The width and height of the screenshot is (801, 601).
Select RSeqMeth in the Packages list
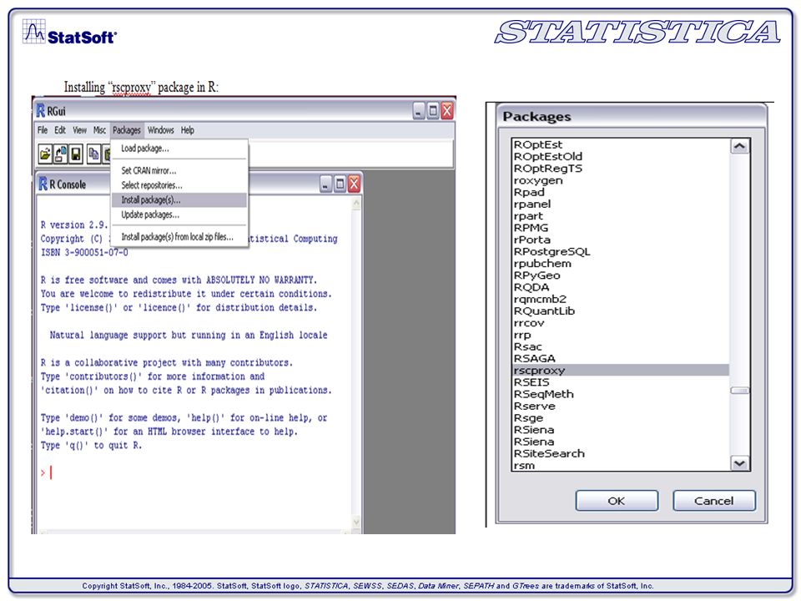click(621, 394)
